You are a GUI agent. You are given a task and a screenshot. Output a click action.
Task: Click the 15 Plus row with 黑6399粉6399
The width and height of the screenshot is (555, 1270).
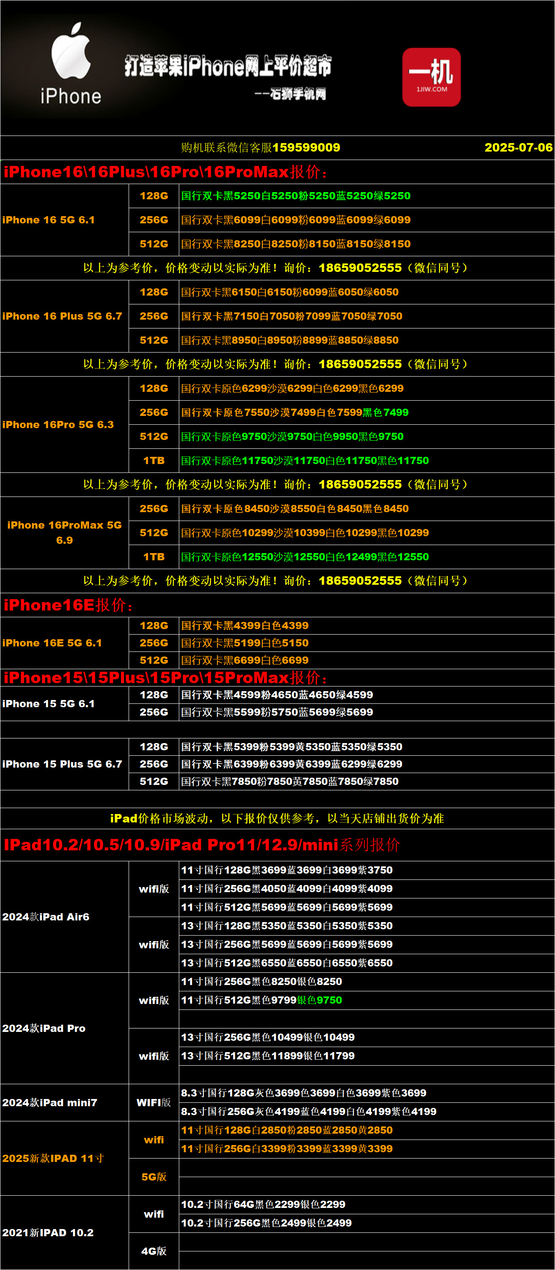[x=367, y=764]
